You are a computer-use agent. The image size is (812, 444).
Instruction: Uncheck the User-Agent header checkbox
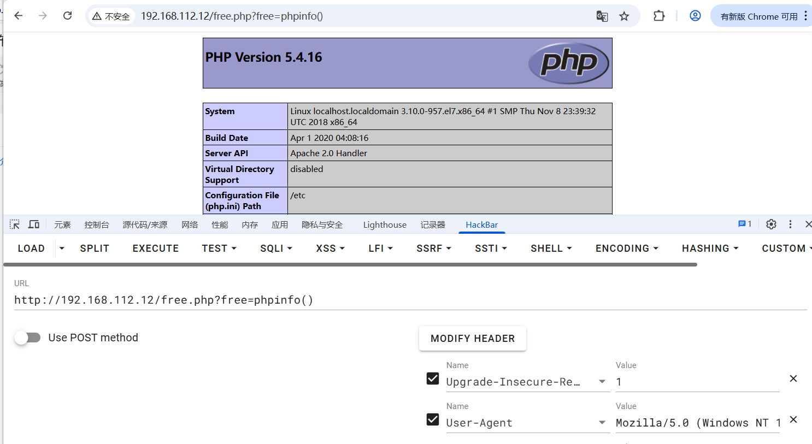click(433, 419)
